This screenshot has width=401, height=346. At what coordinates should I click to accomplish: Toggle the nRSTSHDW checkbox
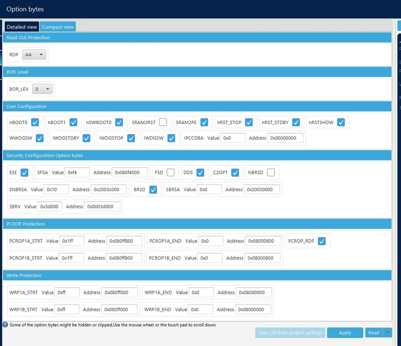pos(341,122)
